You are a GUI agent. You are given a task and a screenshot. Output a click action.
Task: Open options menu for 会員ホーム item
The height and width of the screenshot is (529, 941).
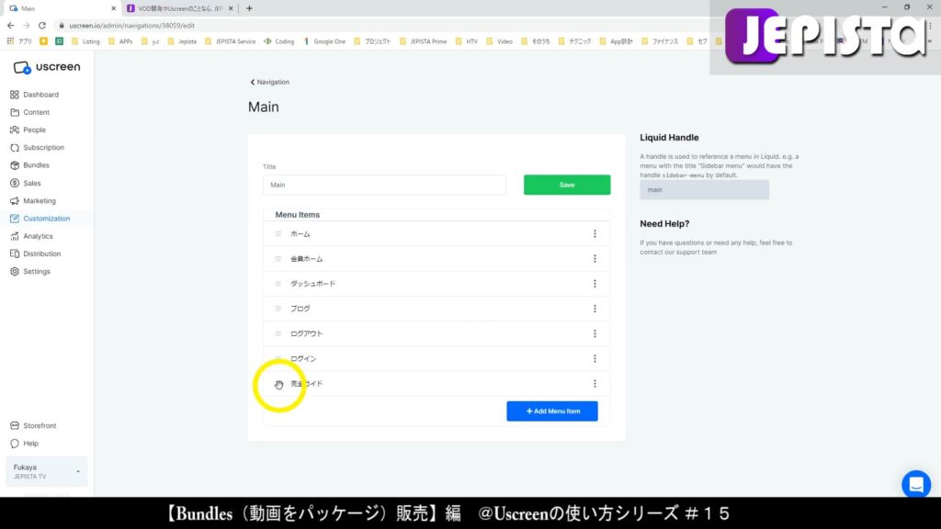coord(595,258)
